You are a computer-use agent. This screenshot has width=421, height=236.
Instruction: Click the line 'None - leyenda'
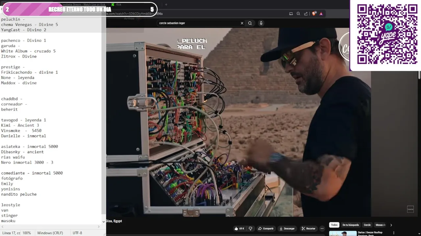coord(18,78)
